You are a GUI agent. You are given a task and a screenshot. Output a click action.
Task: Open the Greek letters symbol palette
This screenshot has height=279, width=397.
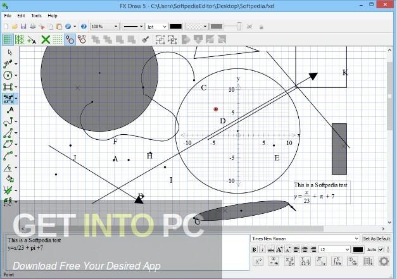(289, 261)
